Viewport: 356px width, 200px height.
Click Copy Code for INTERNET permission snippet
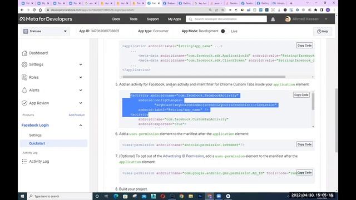[x=304, y=144]
